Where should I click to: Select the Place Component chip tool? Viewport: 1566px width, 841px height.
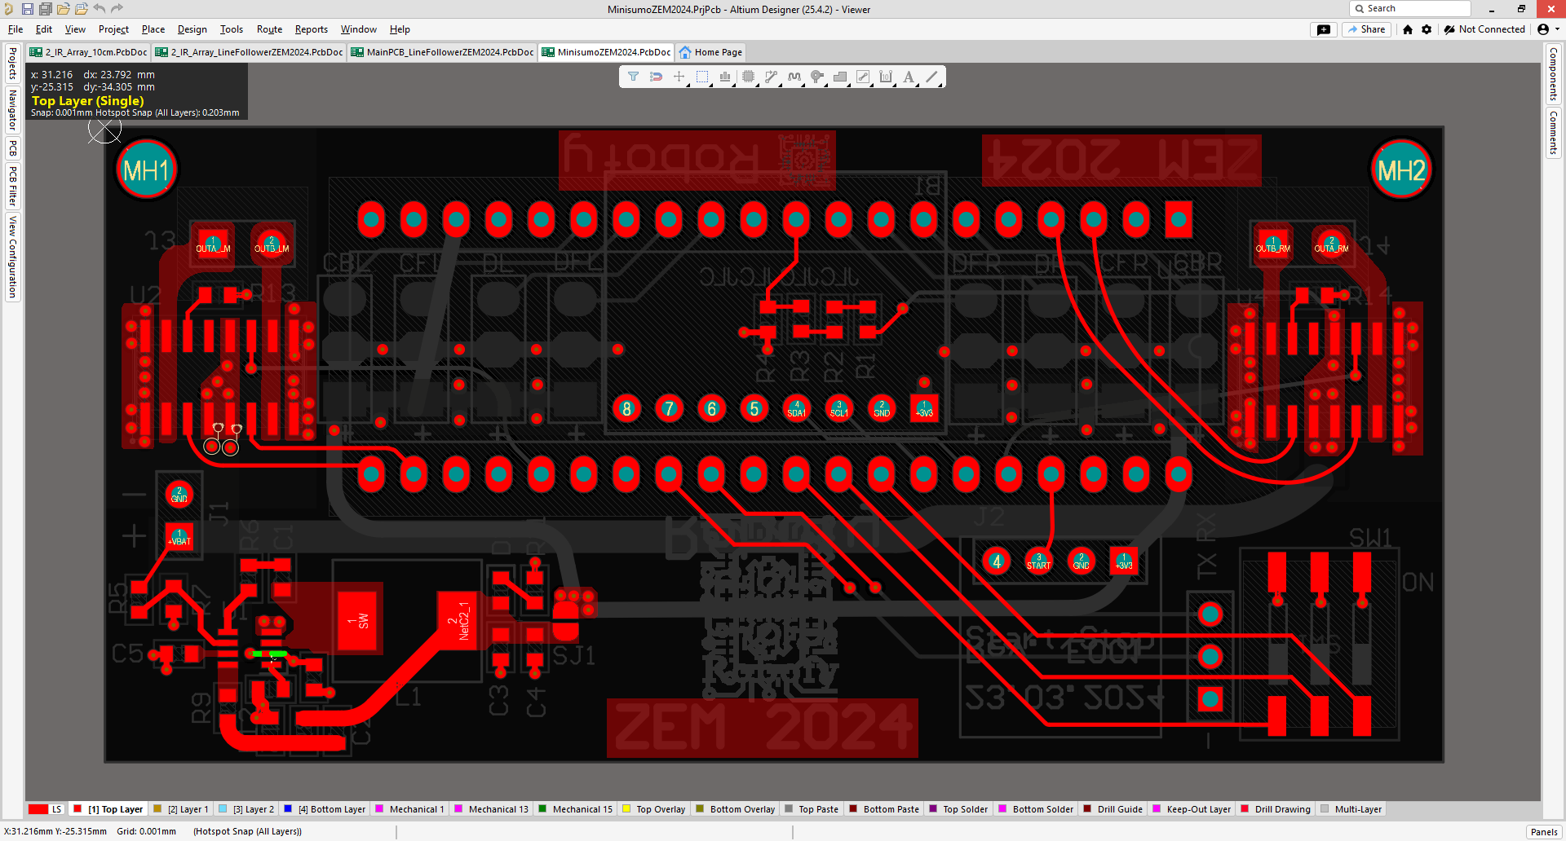(x=748, y=77)
